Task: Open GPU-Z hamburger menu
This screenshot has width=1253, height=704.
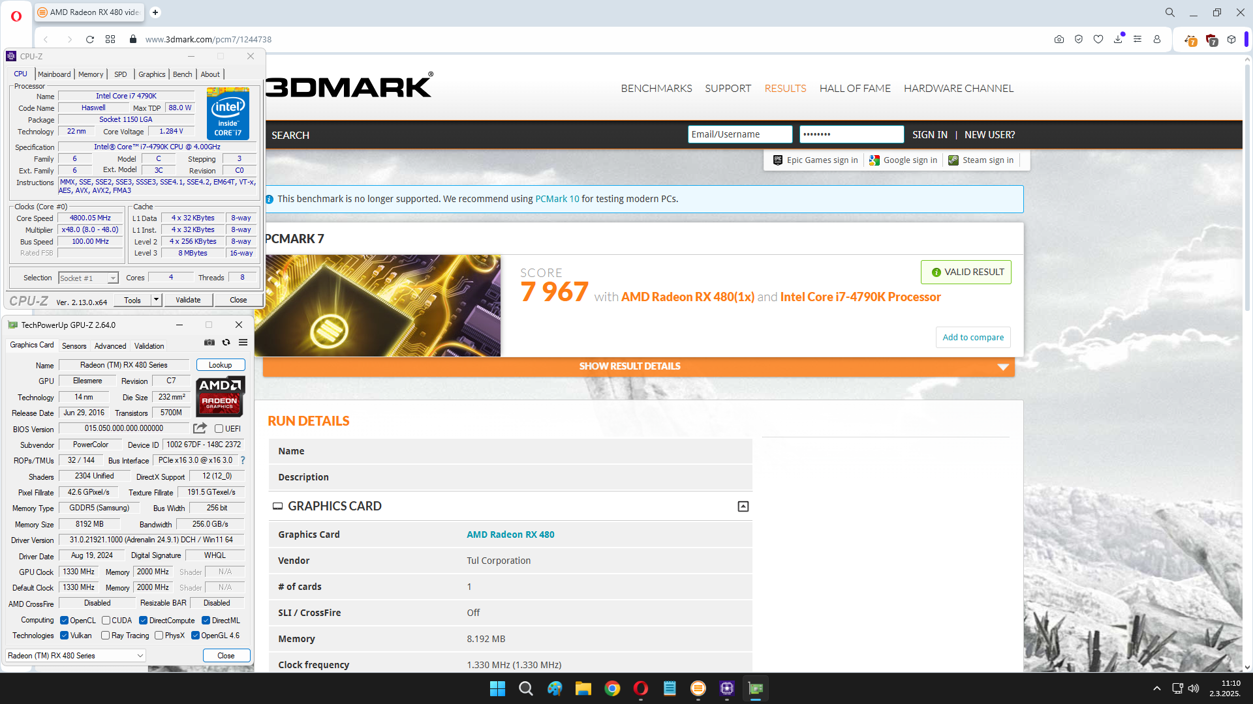Action: [x=243, y=342]
